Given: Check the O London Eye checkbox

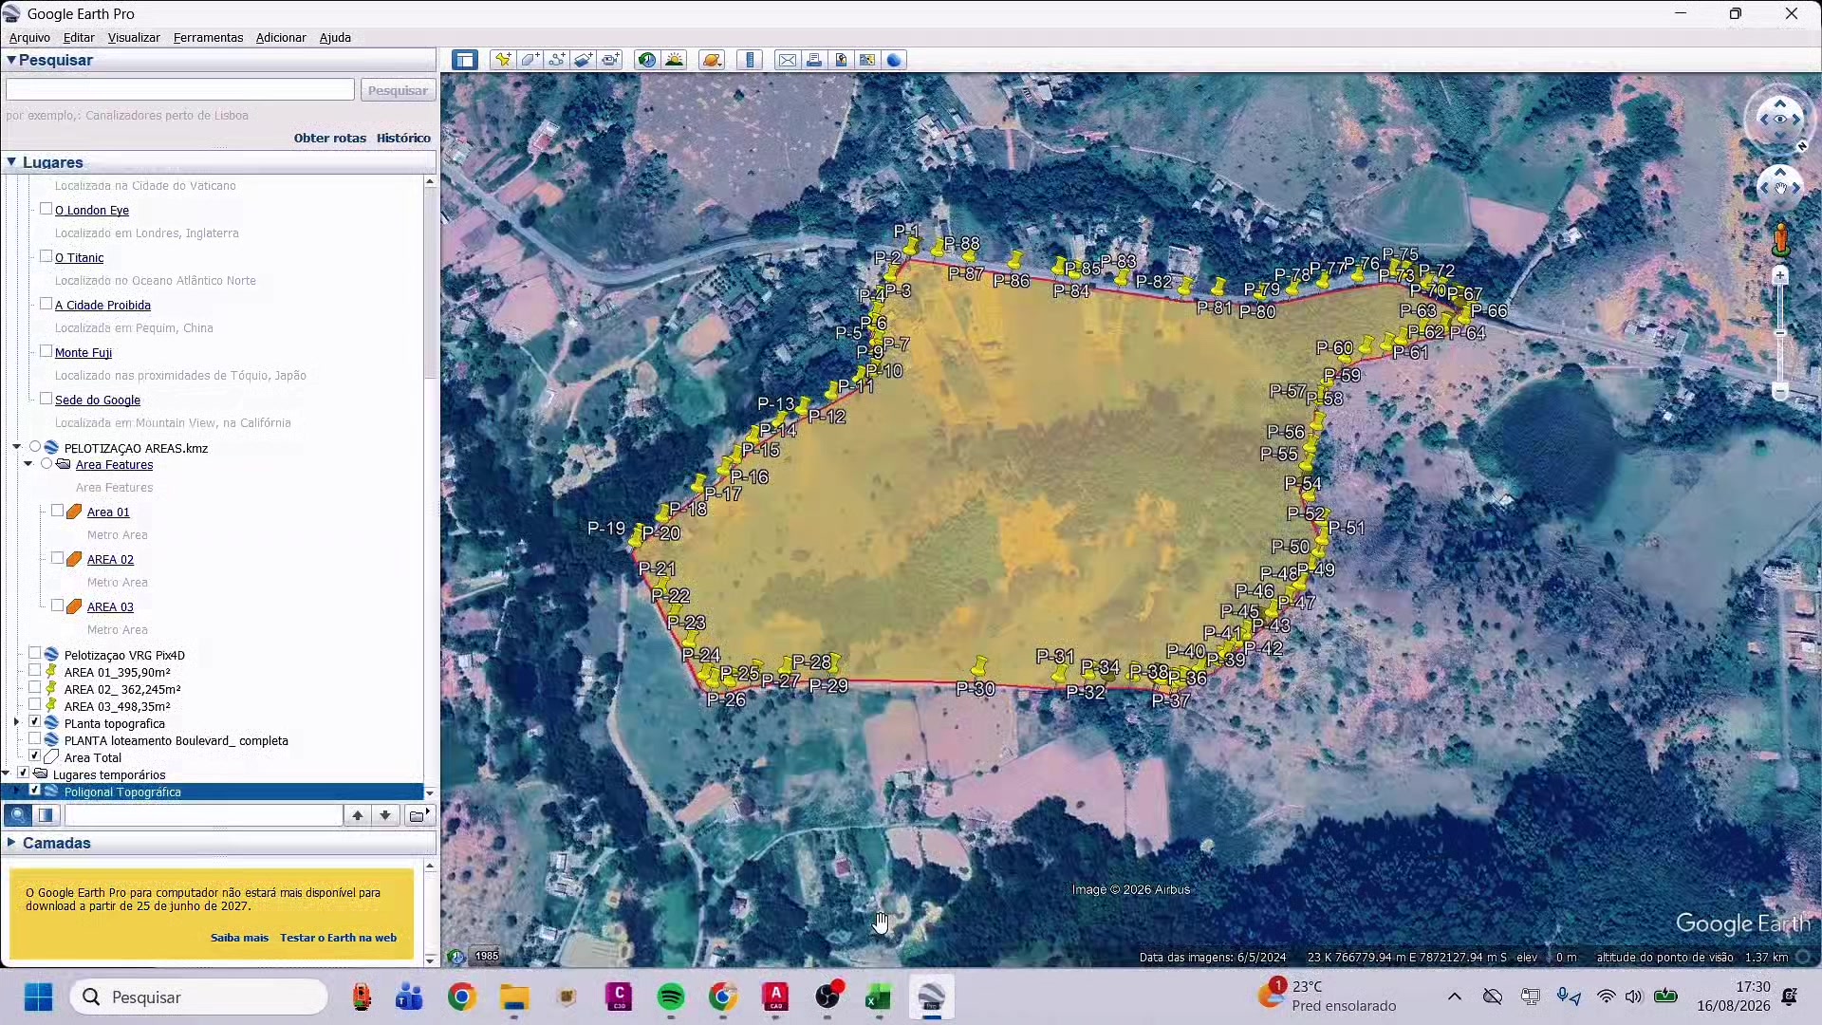Looking at the screenshot, I should [46, 209].
